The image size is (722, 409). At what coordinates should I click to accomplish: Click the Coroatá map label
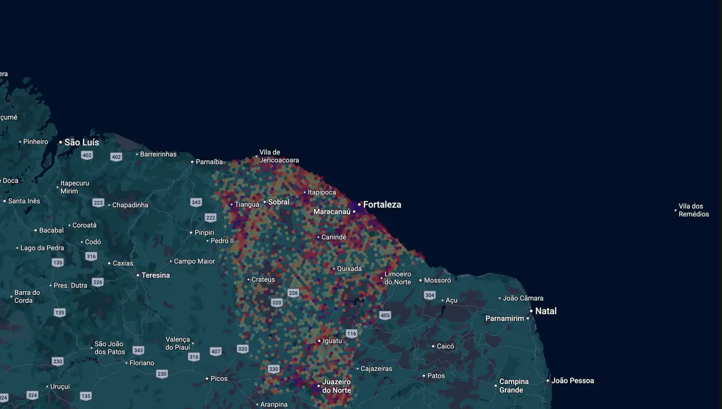[x=85, y=225]
